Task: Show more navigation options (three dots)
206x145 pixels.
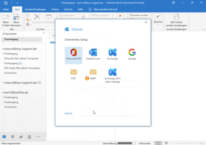Action: coord(38,137)
